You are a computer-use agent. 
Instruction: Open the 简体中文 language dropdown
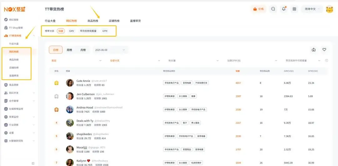312,9
